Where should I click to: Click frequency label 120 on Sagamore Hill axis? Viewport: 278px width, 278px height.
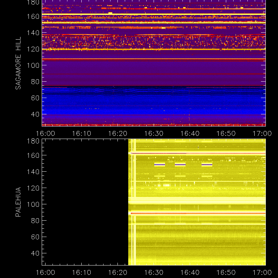(x=33, y=49)
